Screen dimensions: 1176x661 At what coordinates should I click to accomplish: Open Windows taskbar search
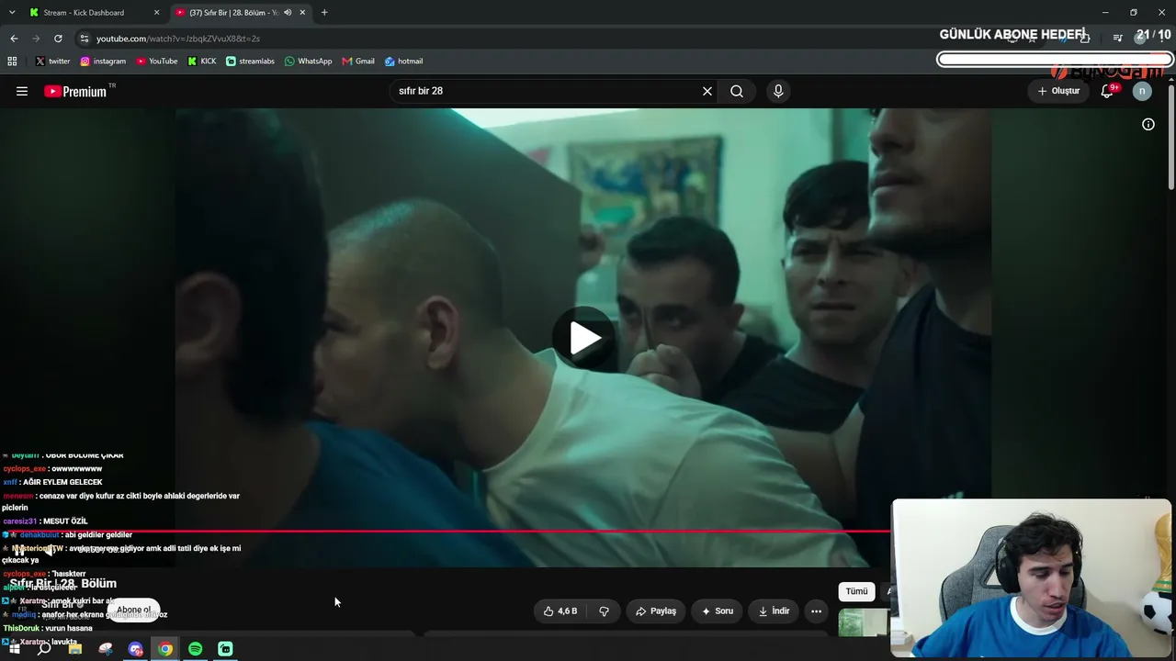[44, 649]
